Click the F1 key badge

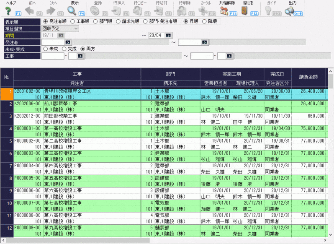click(18, 13)
